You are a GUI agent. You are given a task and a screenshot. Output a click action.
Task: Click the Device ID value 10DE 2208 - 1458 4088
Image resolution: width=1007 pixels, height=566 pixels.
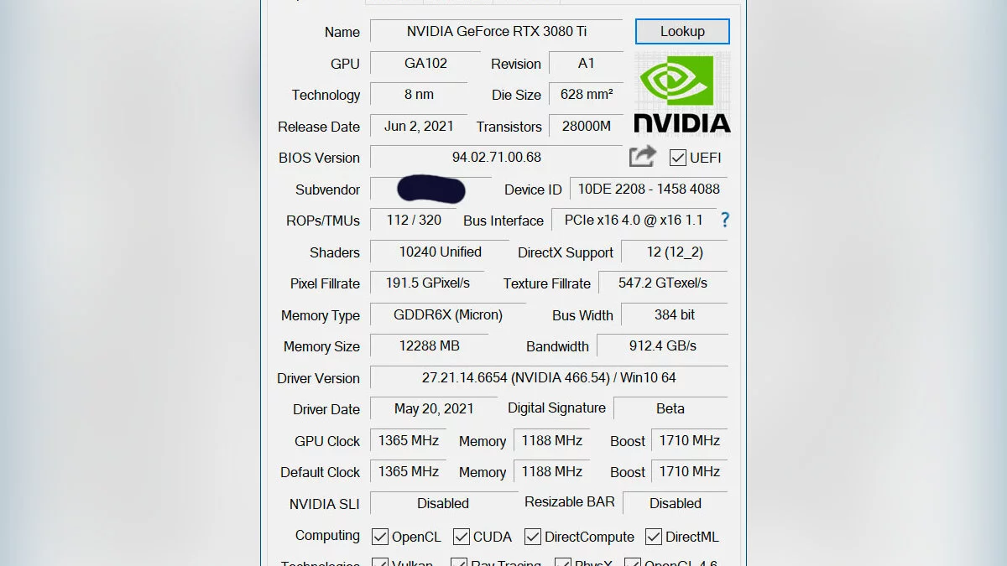tap(649, 190)
